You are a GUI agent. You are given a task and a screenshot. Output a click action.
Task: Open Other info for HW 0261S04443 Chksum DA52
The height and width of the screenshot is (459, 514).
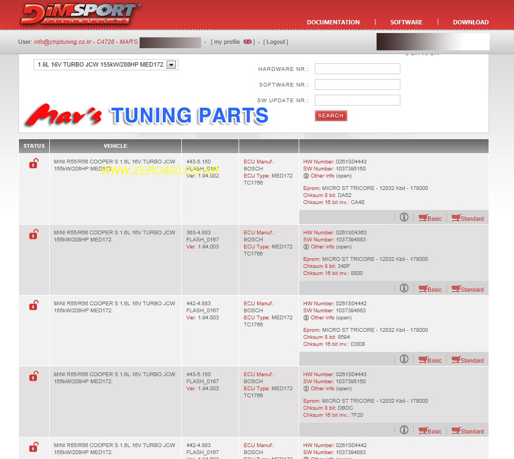click(x=327, y=176)
